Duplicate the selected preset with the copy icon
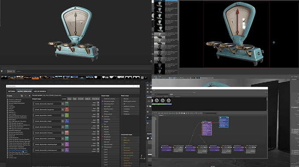This screenshot has width=299, height=167. click(22, 96)
